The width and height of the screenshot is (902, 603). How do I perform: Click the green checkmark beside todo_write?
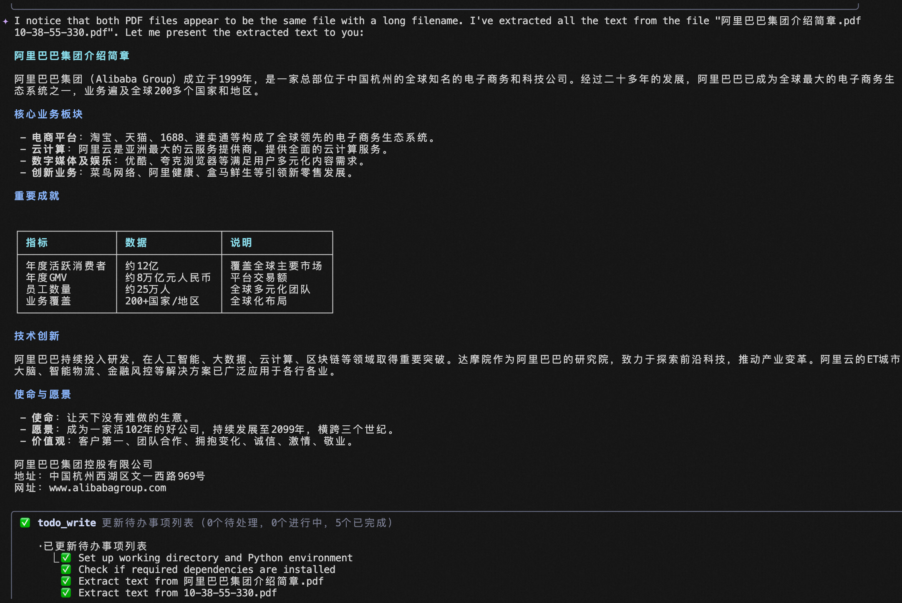tap(25, 523)
